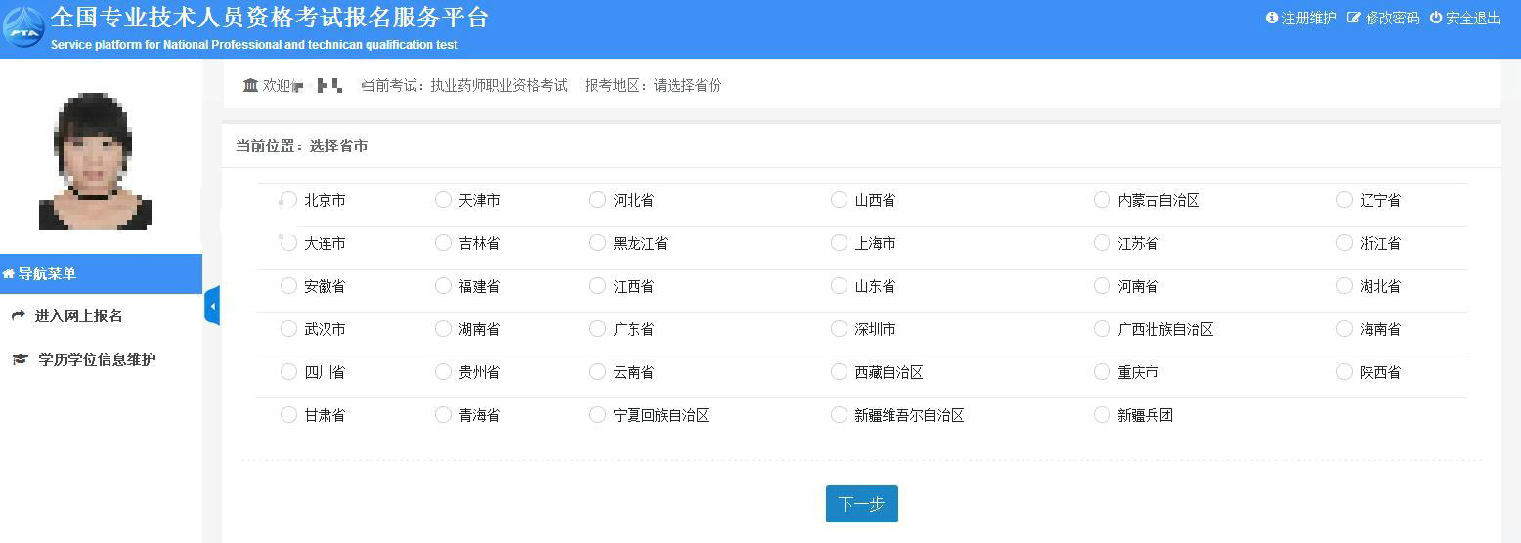The width and height of the screenshot is (1521, 543).
Task: Click the 注册维护 info icon
Action: pos(1272,18)
